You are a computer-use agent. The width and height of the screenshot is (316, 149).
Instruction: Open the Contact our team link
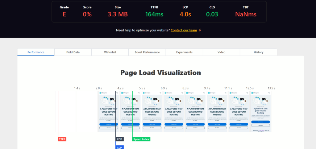(184, 30)
